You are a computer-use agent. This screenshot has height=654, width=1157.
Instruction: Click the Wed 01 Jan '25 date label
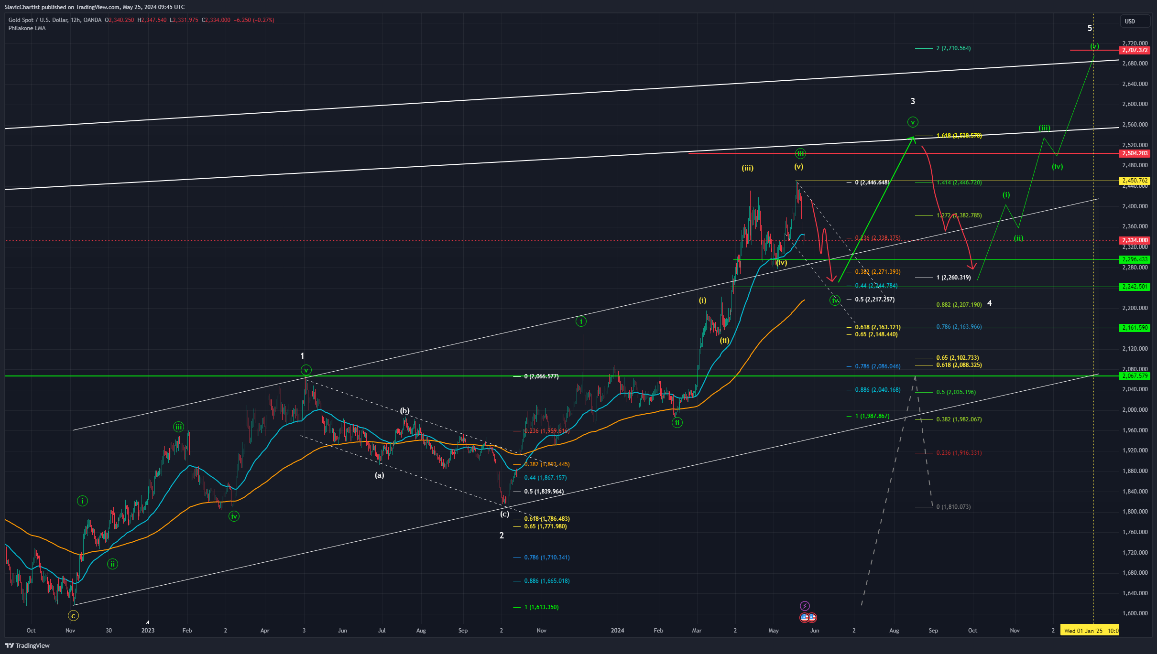point(1090,631)
